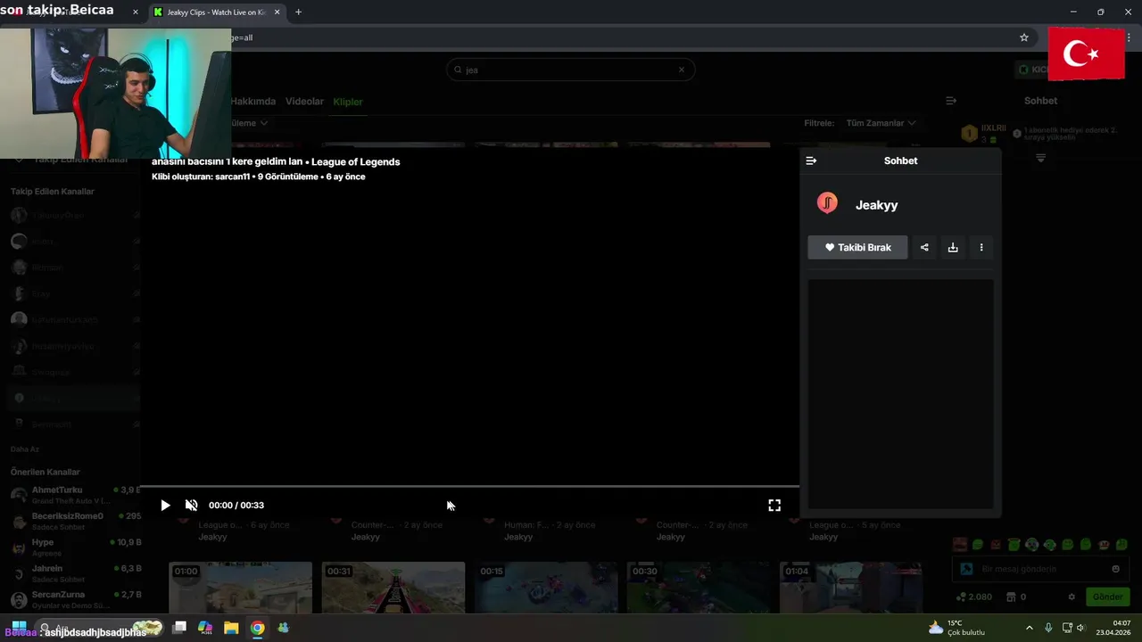Unmute the clip audio with the speaker icon
This screenshot has height=642, width=1142.
[x=191, y=505]
